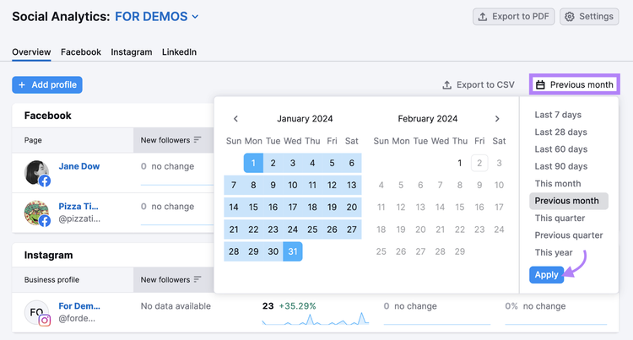This screenshot has height=340, width=633.
Task: Click Export to CSV
Action: point(479,84)
